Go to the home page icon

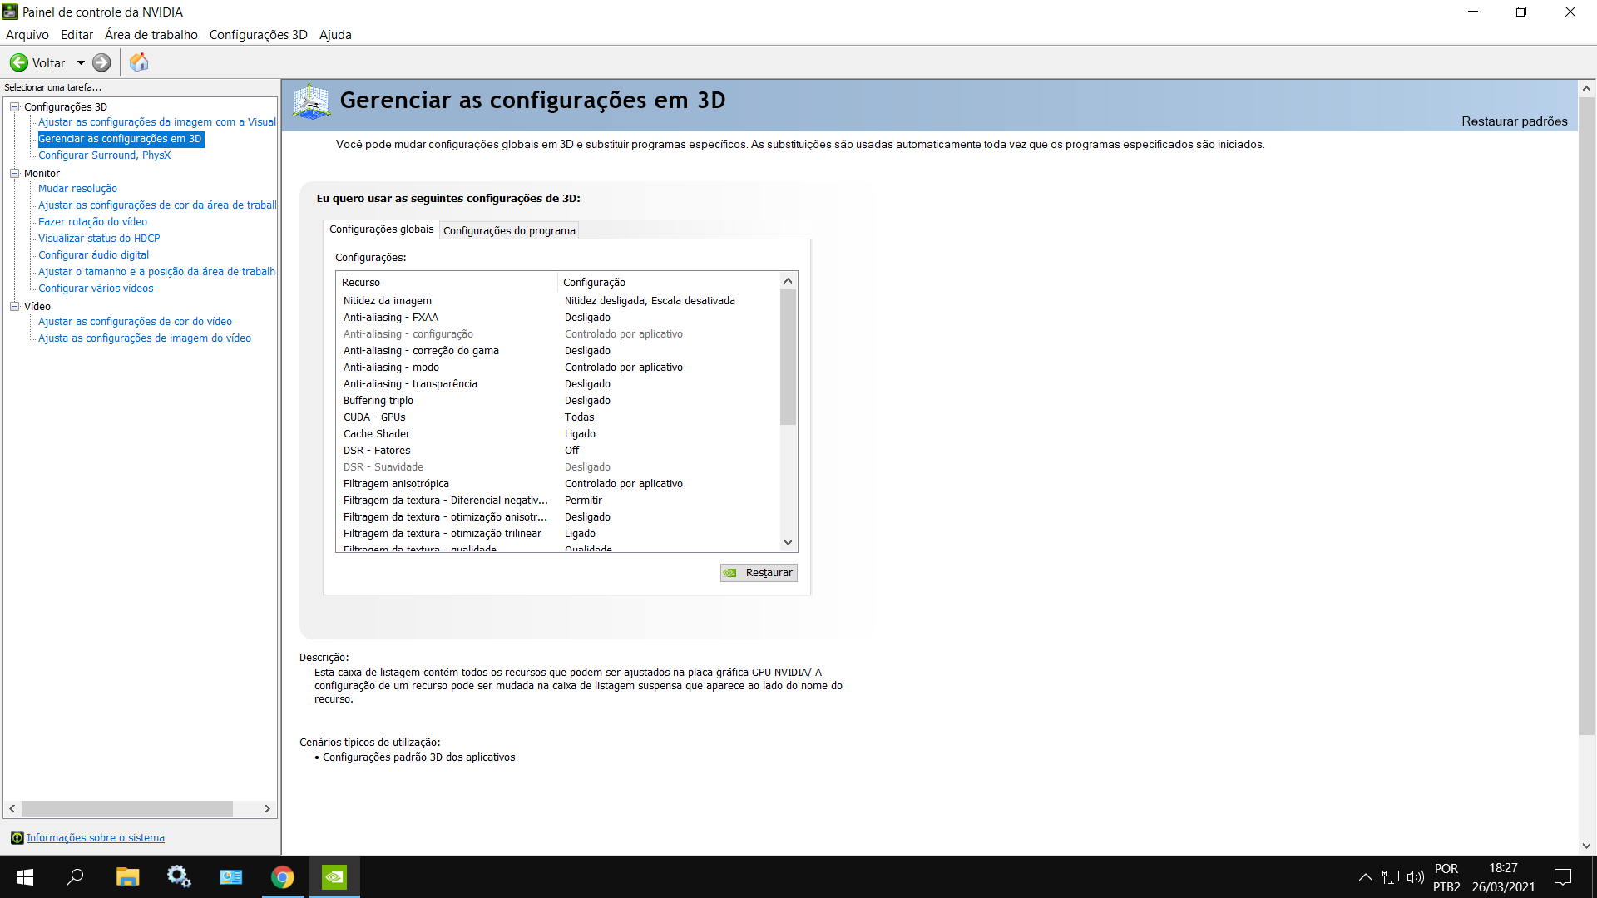(139, 62)
